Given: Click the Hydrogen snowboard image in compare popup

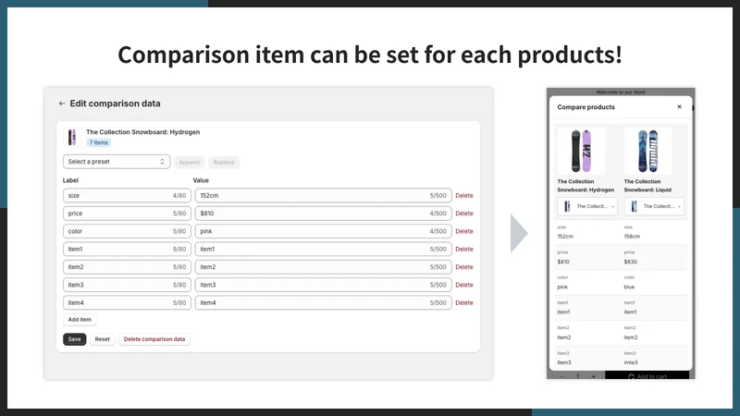Looking at the screenshot, I should coord(581,151).
